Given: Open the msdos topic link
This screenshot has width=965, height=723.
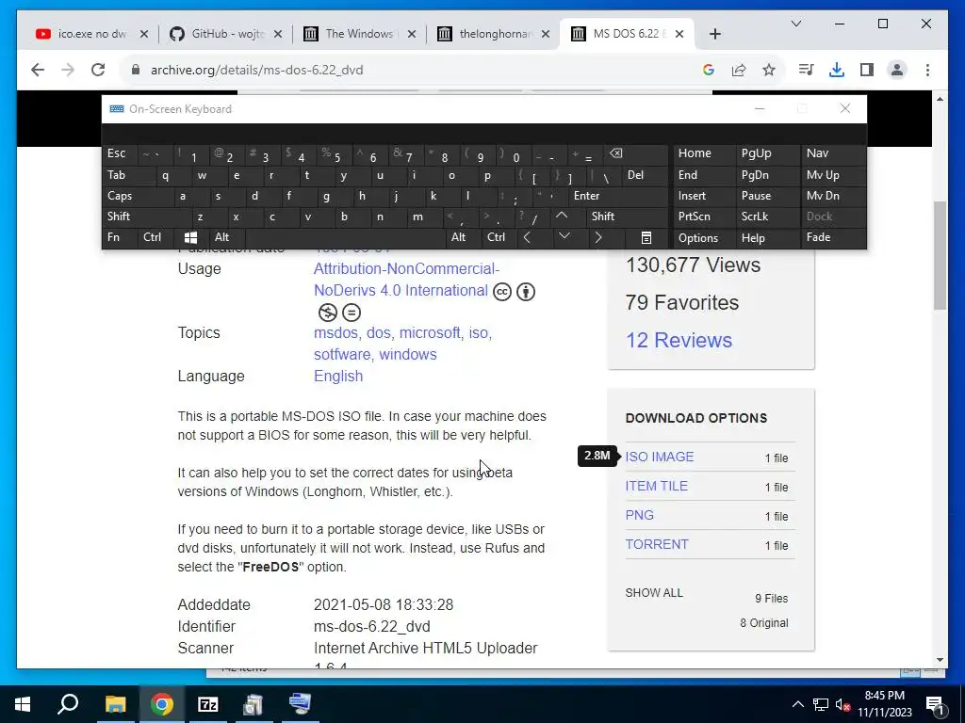Looking at the screenshot, I should 335,332.
